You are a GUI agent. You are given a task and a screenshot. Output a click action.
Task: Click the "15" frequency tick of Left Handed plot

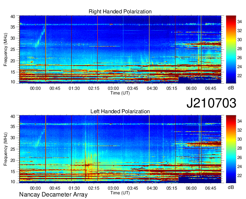[x=13, y=172]
